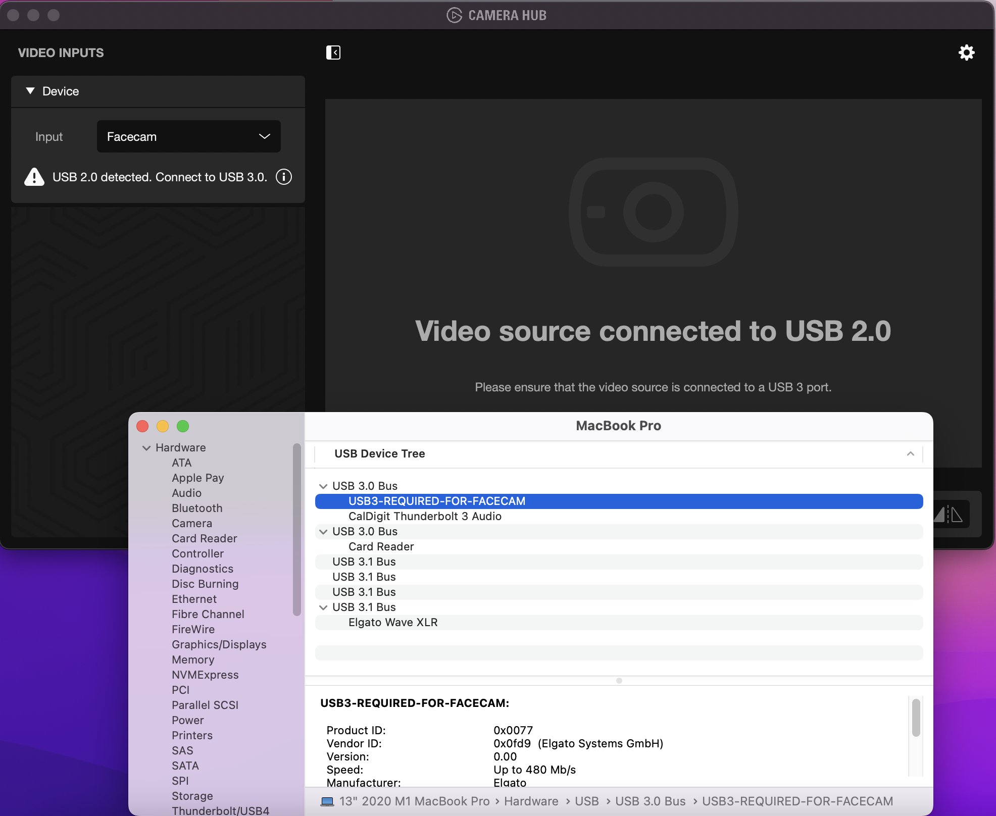Select Card Reader in USB device tree
Screen dimensions: 996x816
619,546
